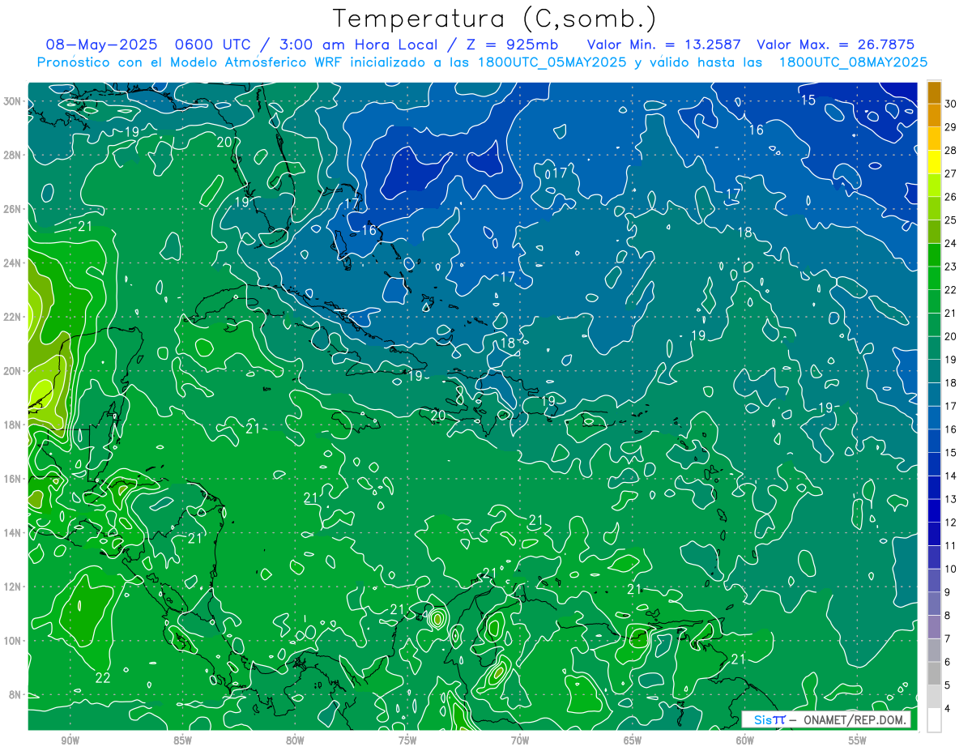Screen dimensions: 972x751
Task: Click the 22N latitude axis label
Action: pos(13,317)
